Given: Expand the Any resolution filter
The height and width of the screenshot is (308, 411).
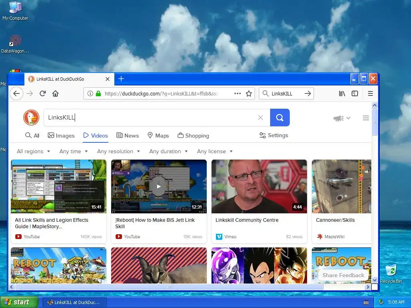Looking at the screenshot, I should pos(118,151).
